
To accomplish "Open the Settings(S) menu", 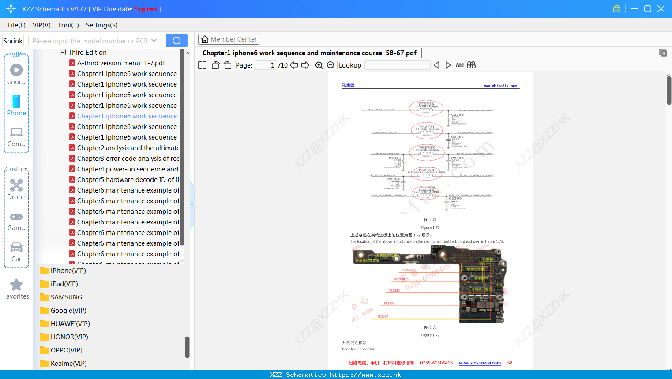I will click(102, 25).
